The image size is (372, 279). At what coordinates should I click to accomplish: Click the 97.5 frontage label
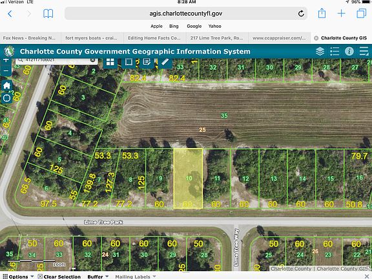click(x=48, y=203)
